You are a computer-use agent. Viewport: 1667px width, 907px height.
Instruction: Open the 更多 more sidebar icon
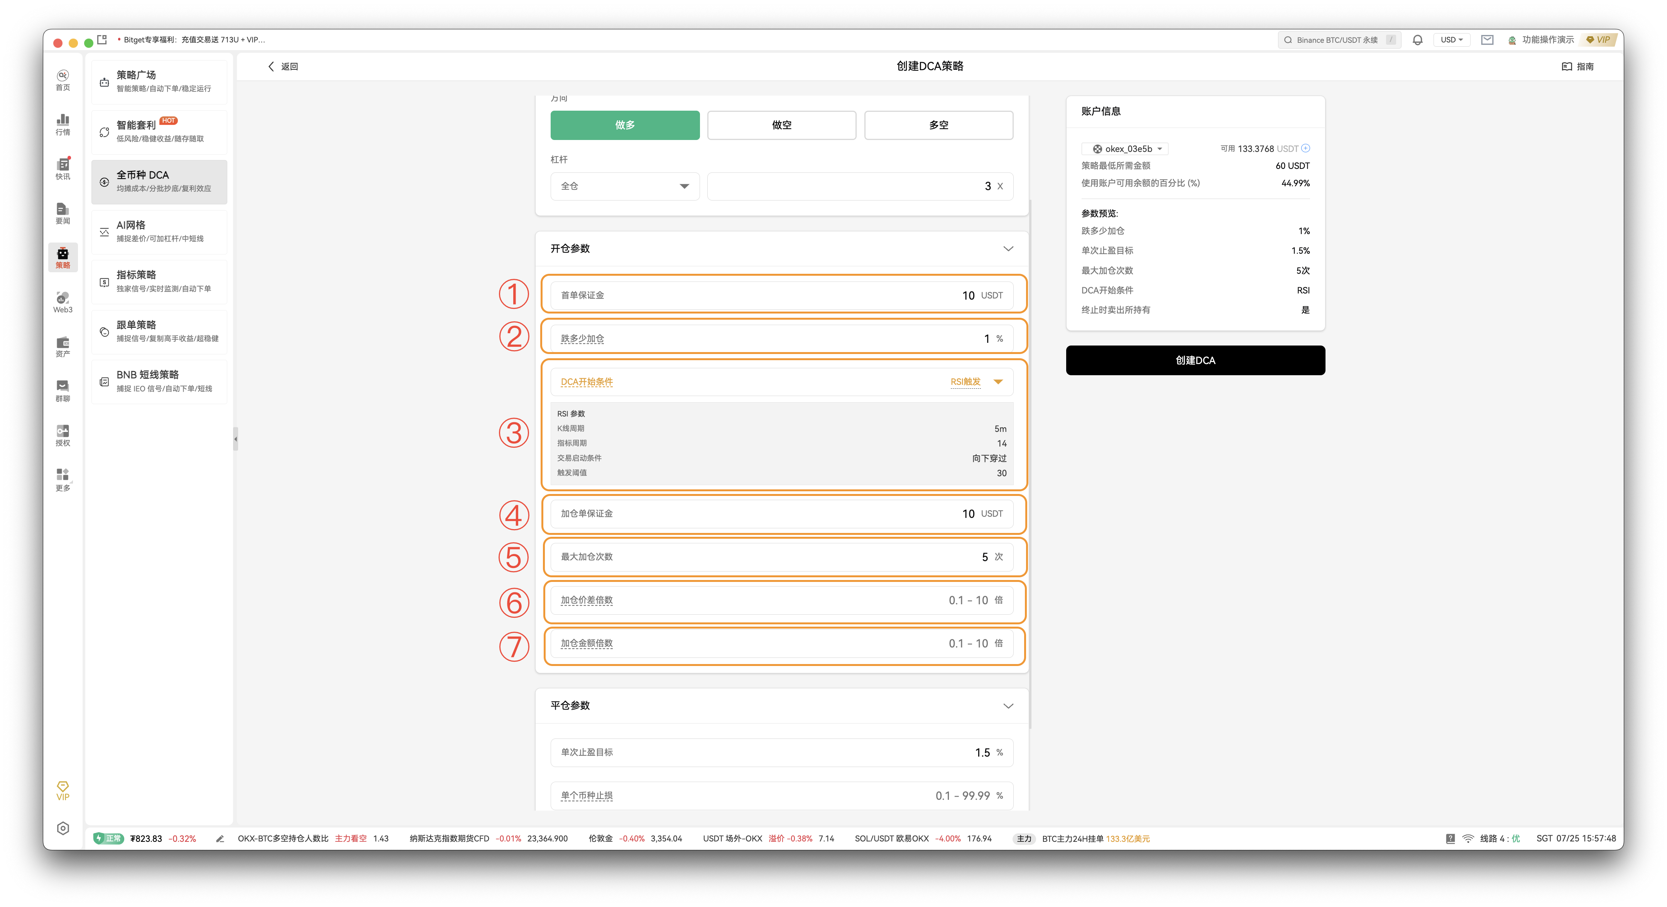tap(63, 480)
